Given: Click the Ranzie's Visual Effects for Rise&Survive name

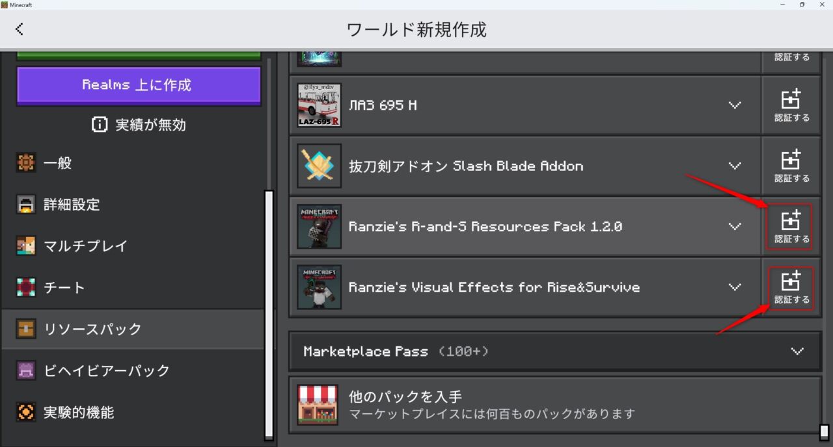Looking at the screenshot, I should [495, 287].
